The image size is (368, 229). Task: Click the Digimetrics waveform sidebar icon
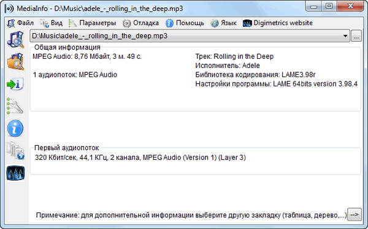coord(15,173)
